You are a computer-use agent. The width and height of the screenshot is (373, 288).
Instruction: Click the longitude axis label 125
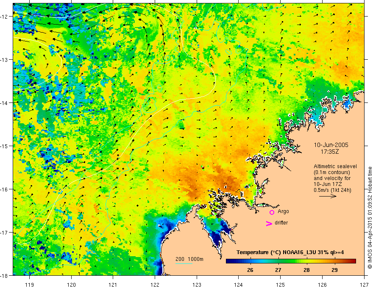pos(281,285)
